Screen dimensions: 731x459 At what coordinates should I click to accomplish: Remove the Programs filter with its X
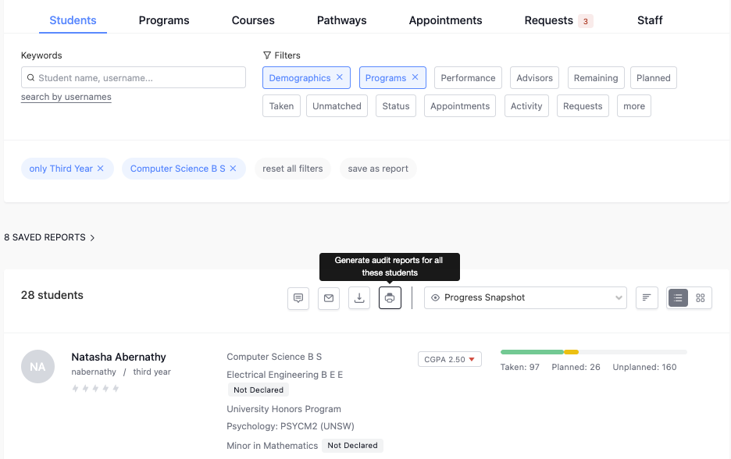415,77
